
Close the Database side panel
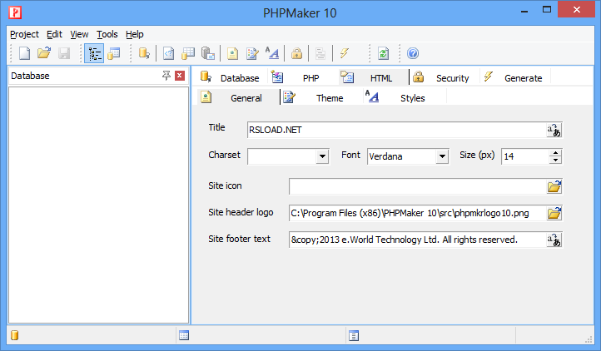click(x=179, y=76)
